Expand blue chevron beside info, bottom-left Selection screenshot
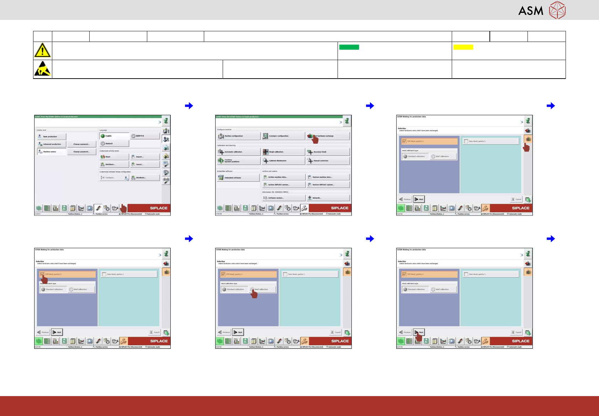 pos(159,255)
